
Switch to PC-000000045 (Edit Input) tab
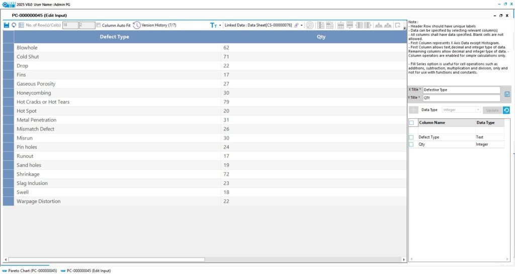click(x=85, y=270)
